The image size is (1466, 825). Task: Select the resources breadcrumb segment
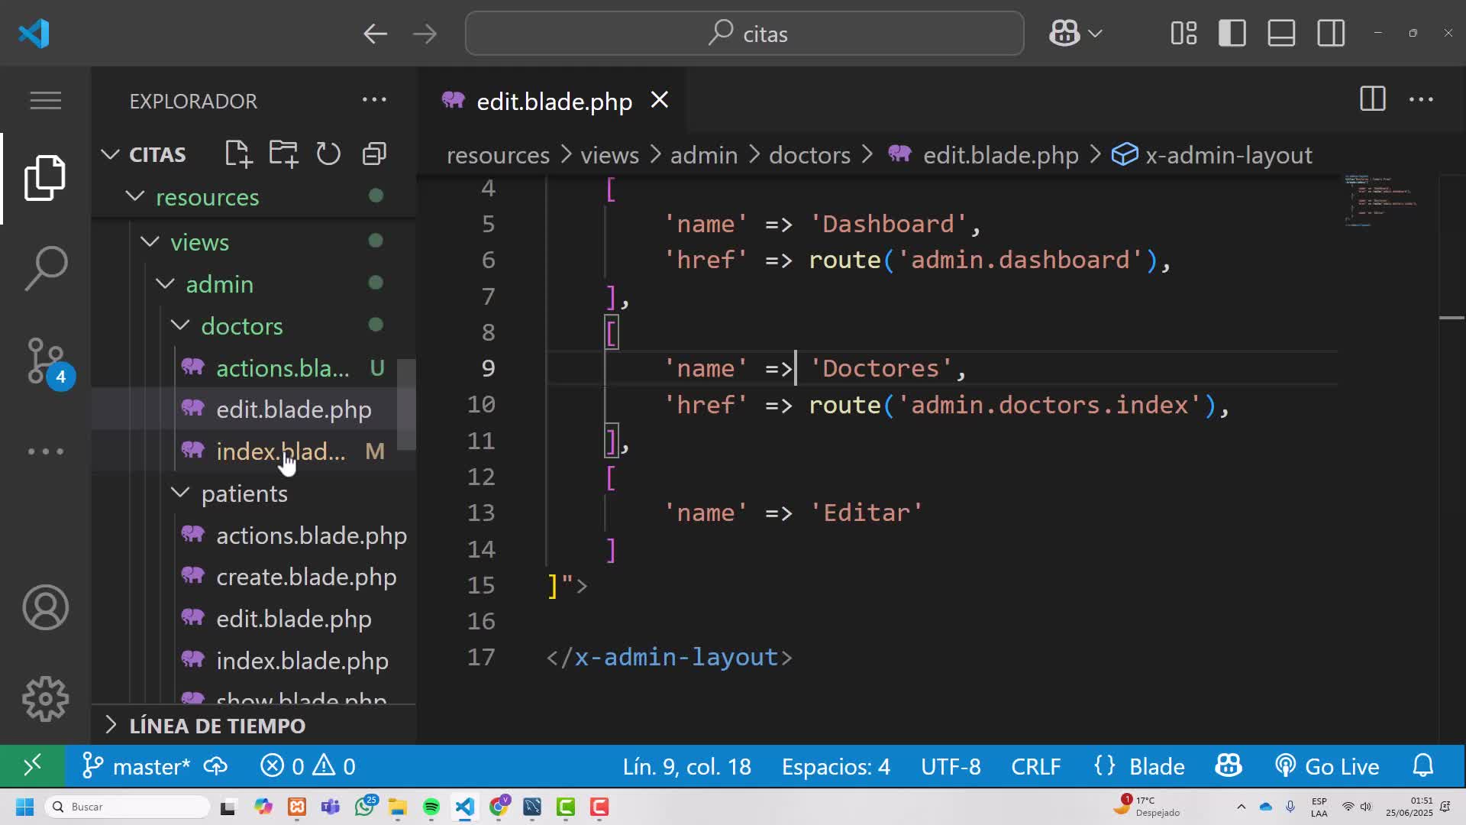click(498, 155)
